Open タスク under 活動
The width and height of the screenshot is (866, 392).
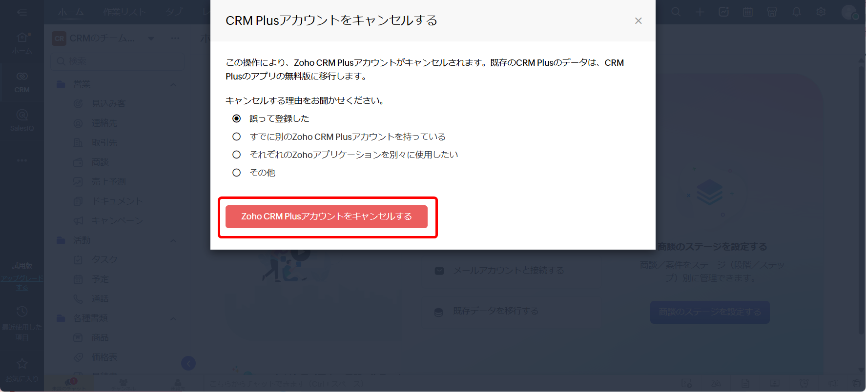click(x=104, y=260)
